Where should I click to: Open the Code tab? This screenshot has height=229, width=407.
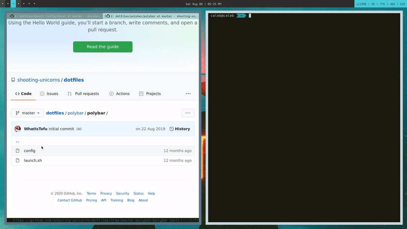(x=23, y=94)
